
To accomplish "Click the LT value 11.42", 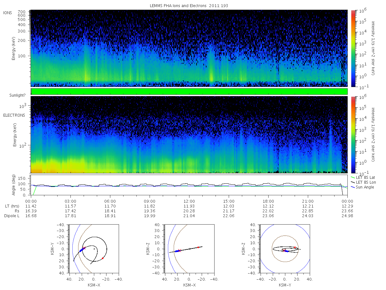I will (x=31, y=206).
